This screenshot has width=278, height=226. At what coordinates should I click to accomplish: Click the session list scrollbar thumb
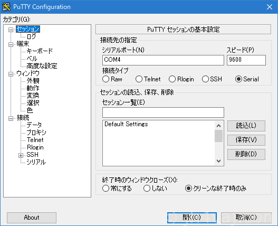218,136
